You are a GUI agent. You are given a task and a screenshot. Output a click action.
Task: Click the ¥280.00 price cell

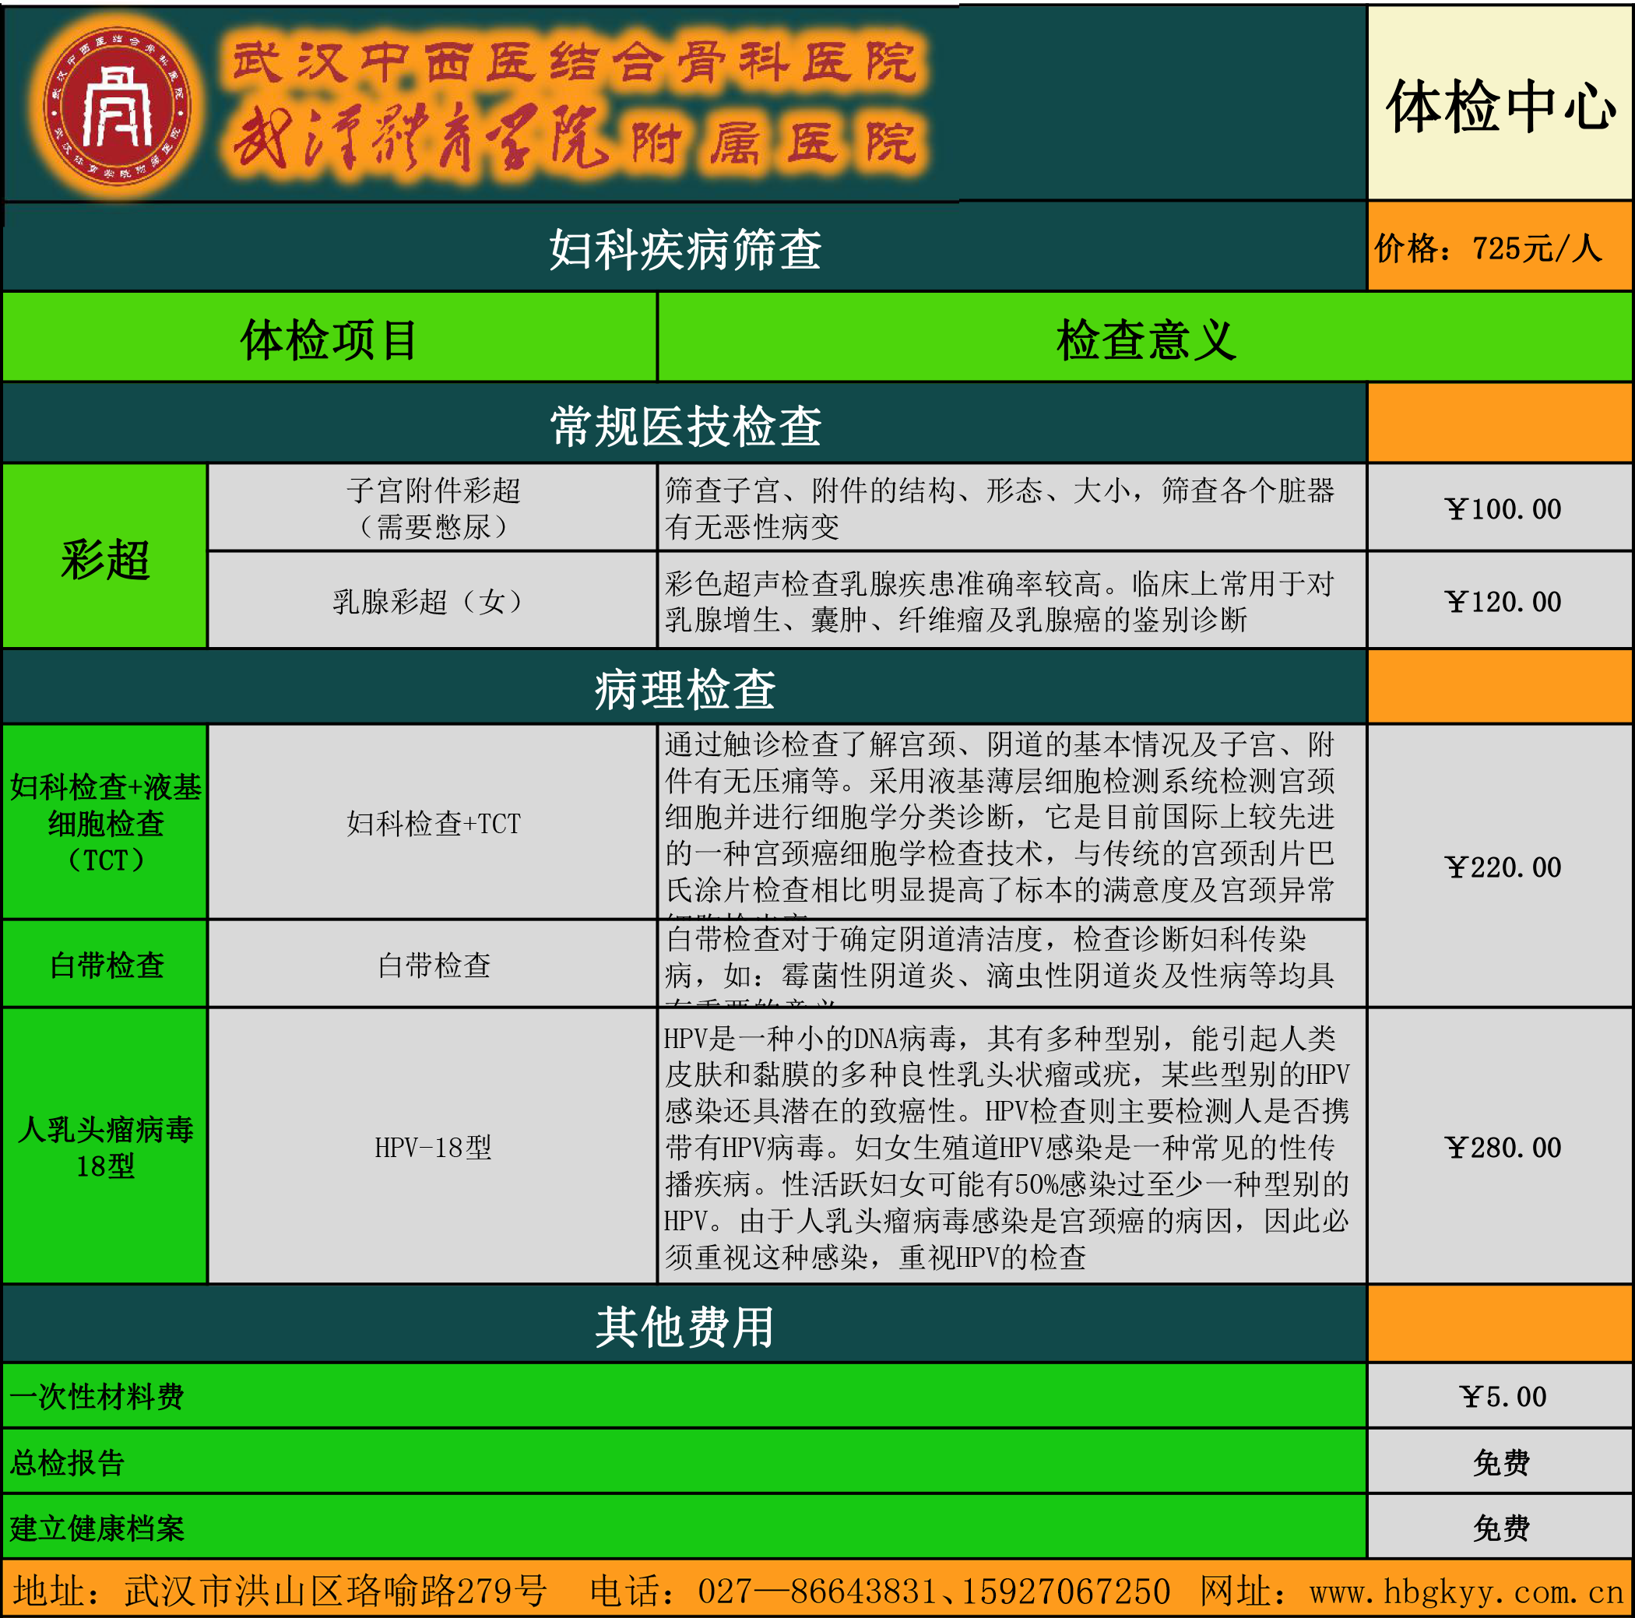[1500, 1147]
